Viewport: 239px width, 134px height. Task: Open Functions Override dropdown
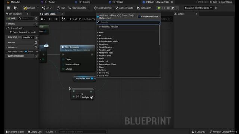tap(28, 37)
